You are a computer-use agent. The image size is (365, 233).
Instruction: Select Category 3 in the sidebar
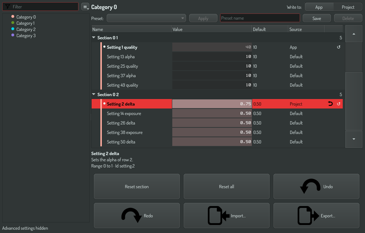tap(26, 36)
